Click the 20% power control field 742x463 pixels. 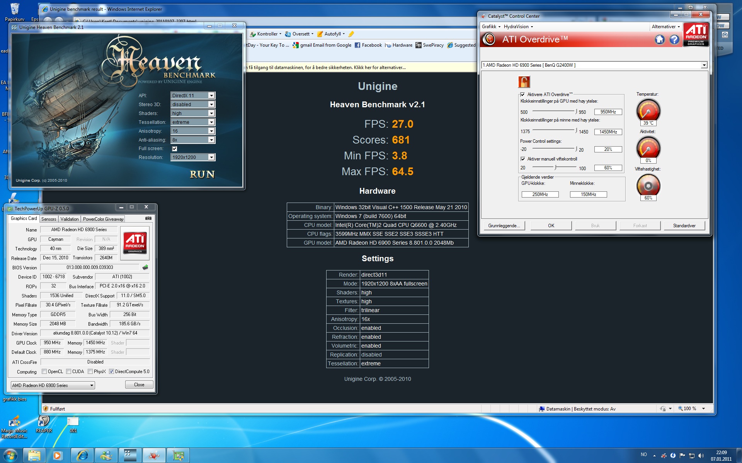(x=608, y=149)
